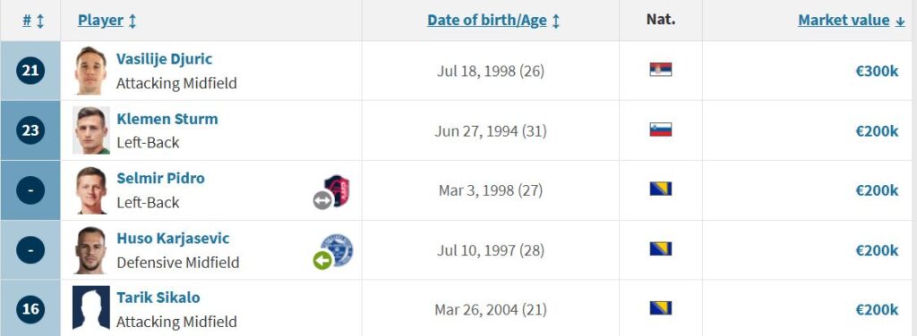917x336 pixels.
Task: Open Tarik Sikalo player profile link
Action: (158, 298)
